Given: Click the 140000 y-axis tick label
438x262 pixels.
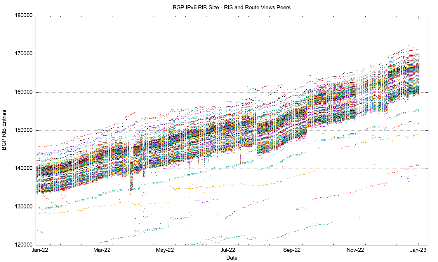Looking at the screenshot, I should coord(23,169).
